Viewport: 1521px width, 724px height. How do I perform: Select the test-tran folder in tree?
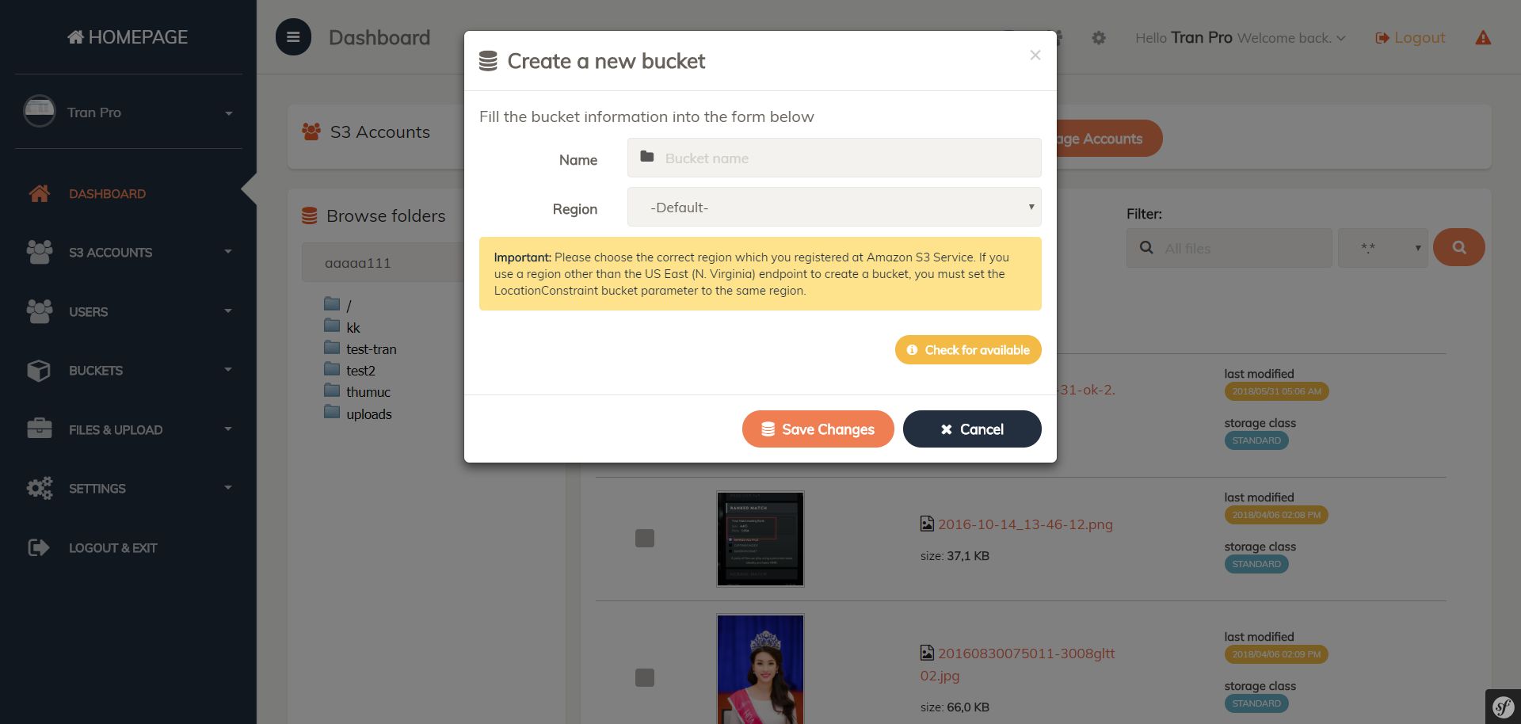[x=371, y=349]
